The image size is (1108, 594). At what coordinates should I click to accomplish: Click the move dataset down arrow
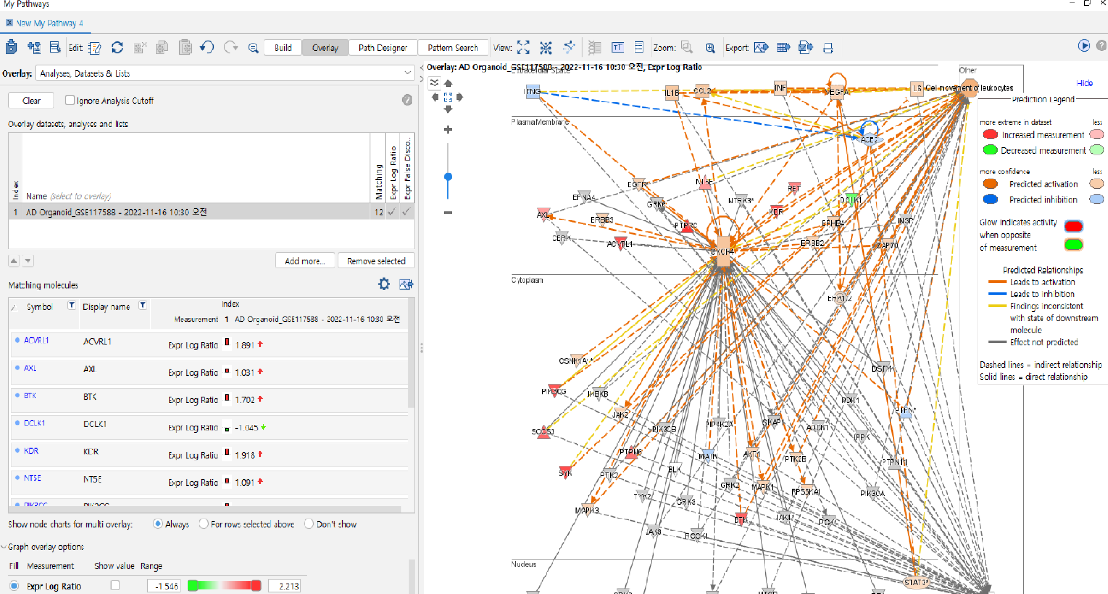coord(28,261)
